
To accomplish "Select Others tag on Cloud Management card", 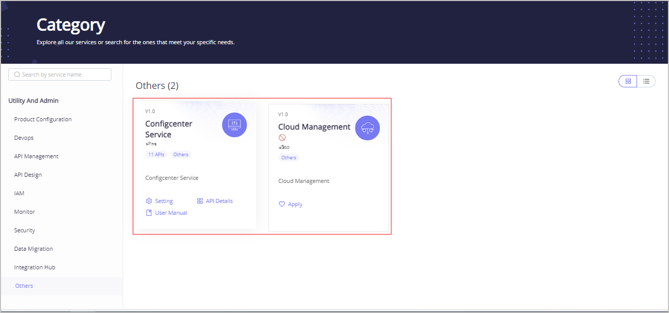I will 289,157.
